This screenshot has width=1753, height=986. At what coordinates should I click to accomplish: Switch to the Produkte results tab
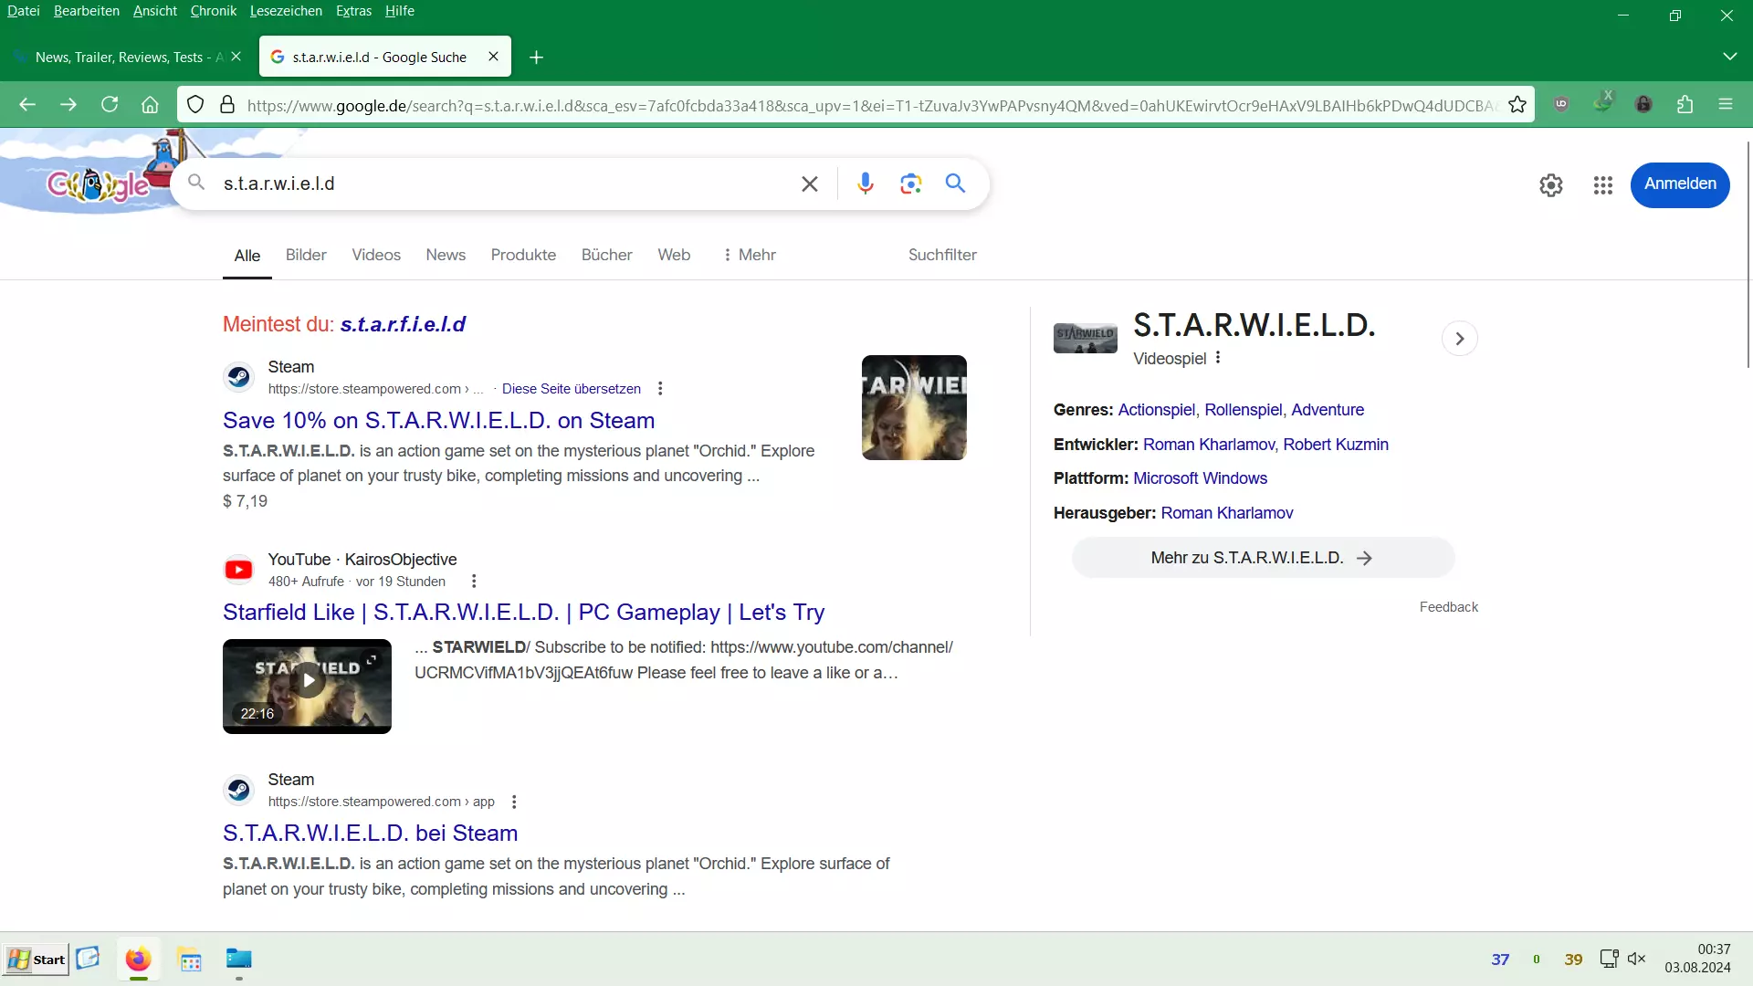(x=523, y=255)
